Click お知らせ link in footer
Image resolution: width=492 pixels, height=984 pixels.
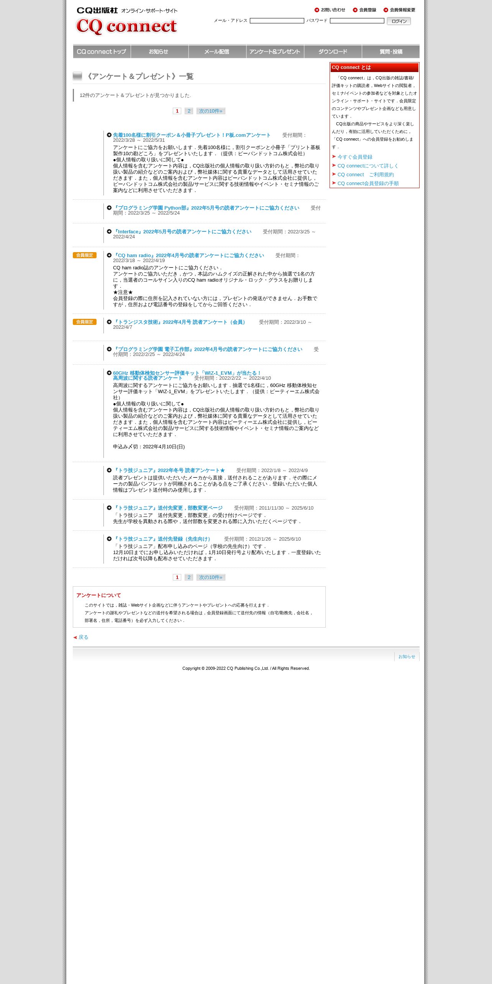click(407, 656)
